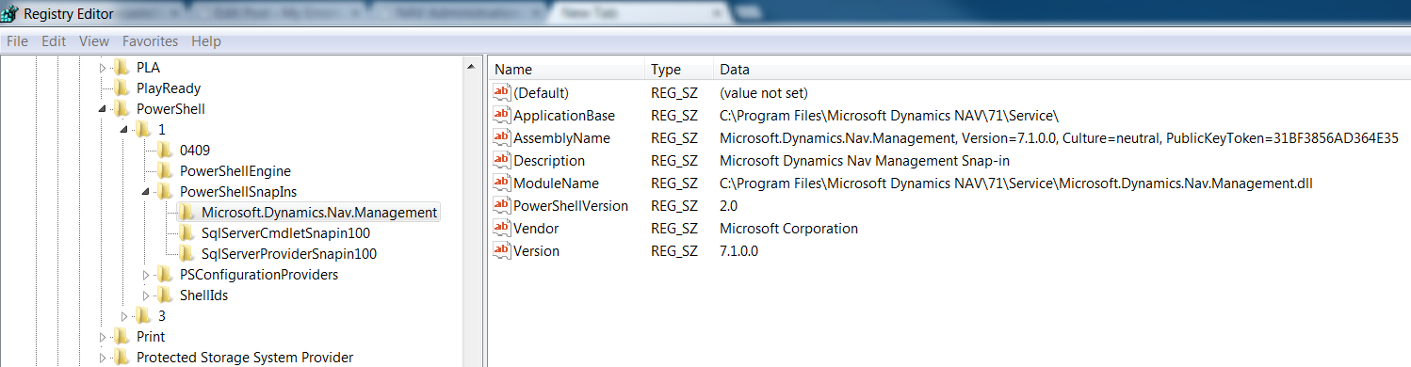Viewport: 1411px width, 367px height.
Task: Open the Edit menu
Action: pos(54,41)
